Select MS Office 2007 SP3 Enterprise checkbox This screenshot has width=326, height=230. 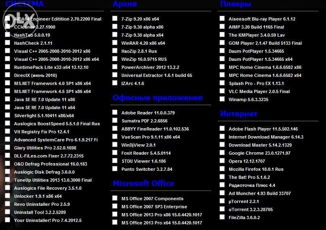click(115, 206)
